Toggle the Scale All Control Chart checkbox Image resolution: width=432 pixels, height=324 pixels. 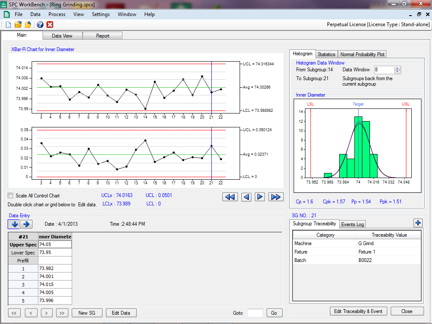11,196
